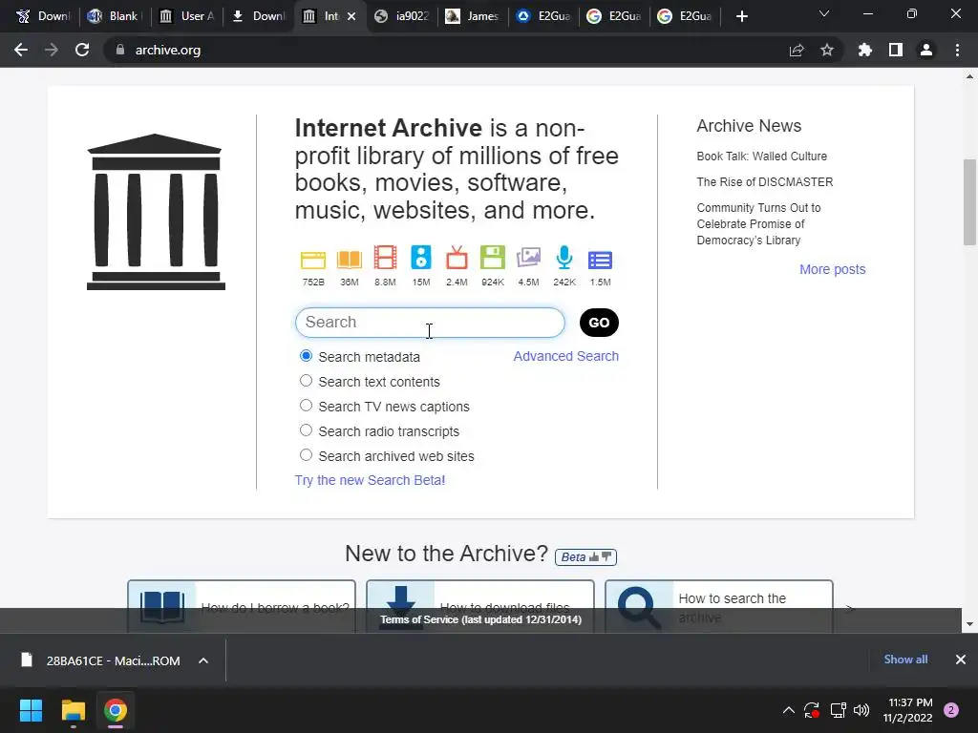Viewport: 978px width, 733px height.
Task: Click the Beta feedback badge
Action: (585, 556)
